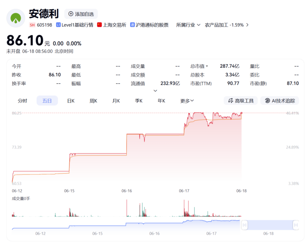Click the SH market badge icon
This screenshot has width=308, height=245.
point(32,25)
